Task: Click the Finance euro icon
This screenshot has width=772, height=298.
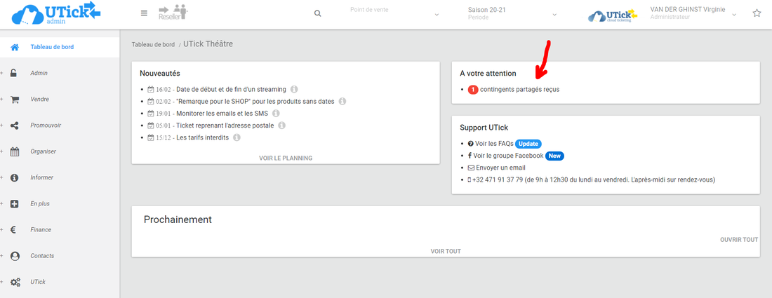Action: pos(15,230)
